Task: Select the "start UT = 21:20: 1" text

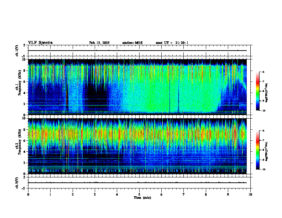Action: tap(172, 43)
